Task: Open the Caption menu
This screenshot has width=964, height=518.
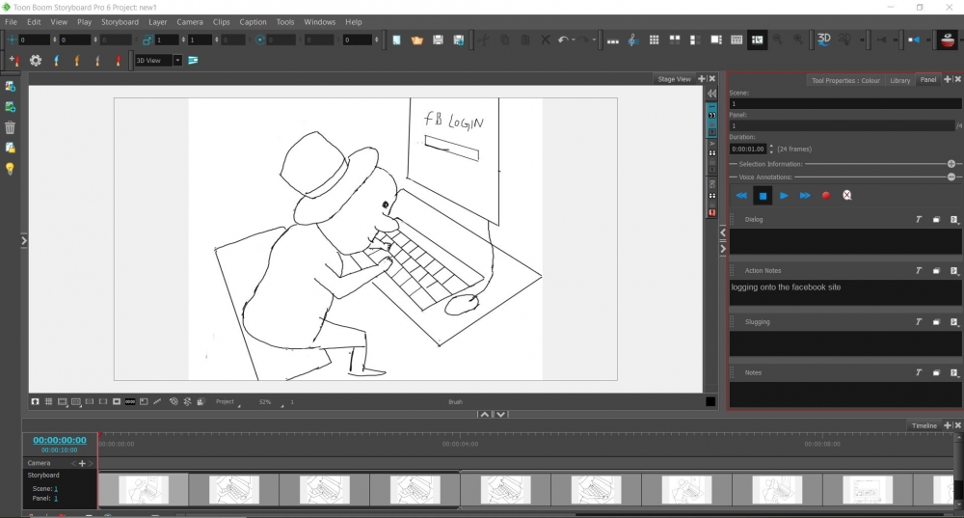Action: point(253,21)
